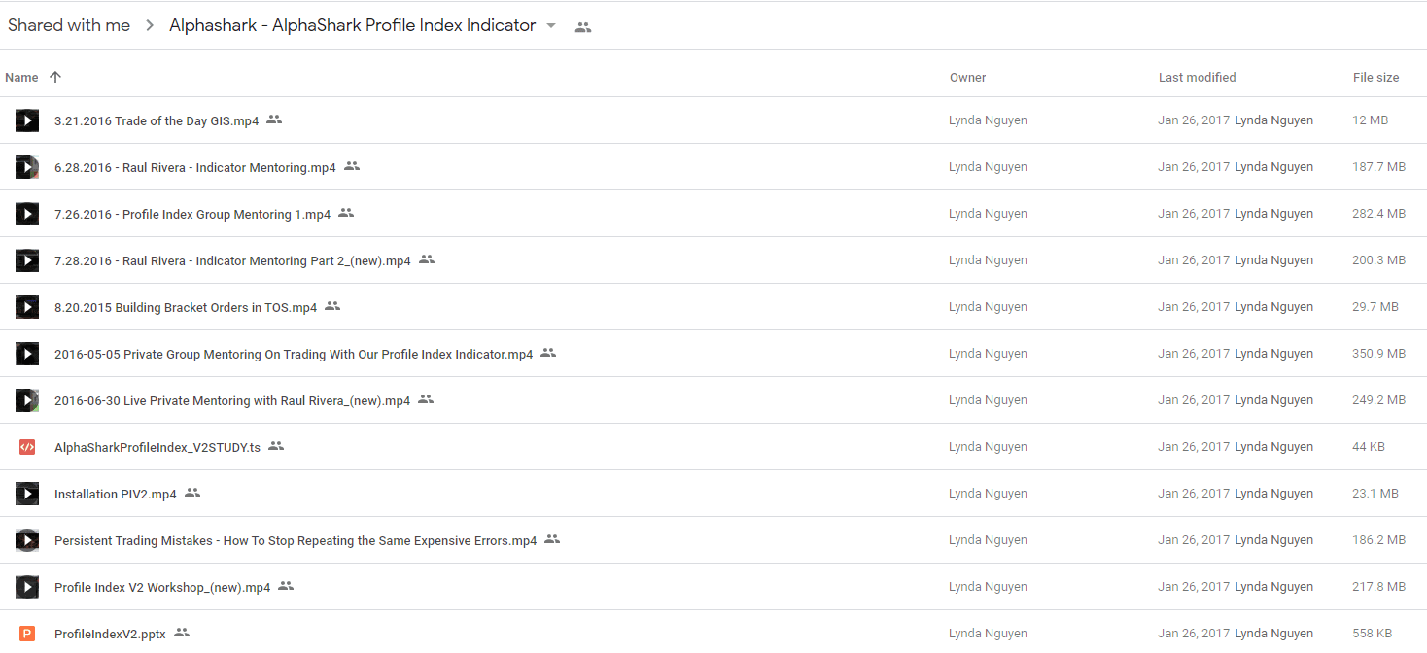
Task: Click shared icon next to ProfileIndexV2.pptx
Action: pos(182,633)
